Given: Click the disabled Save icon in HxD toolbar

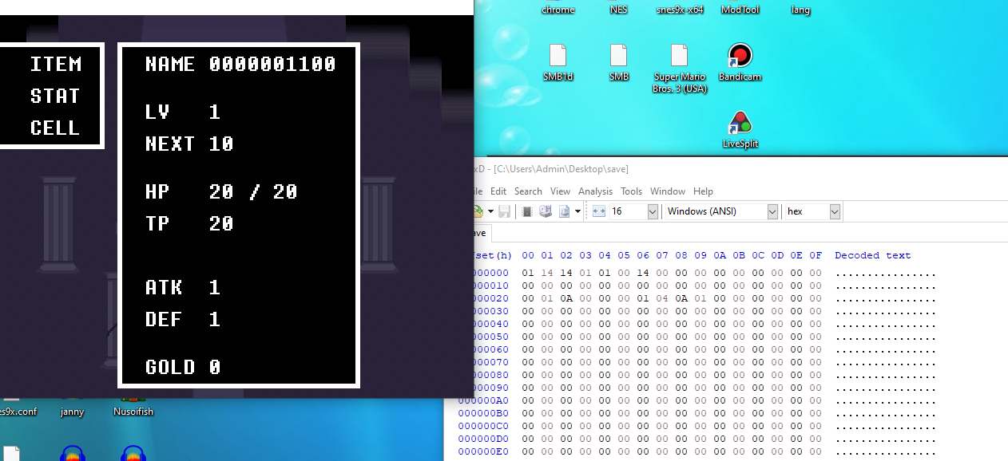Looking at the screenshot, I should [x=504, y=211].
